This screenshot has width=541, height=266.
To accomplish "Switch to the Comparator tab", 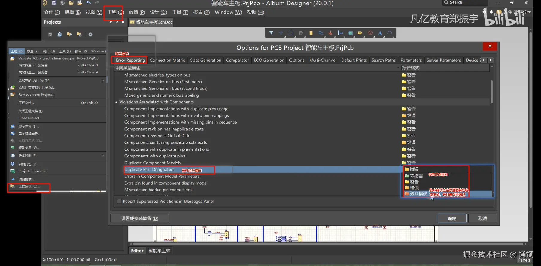I will pos(237,60).
